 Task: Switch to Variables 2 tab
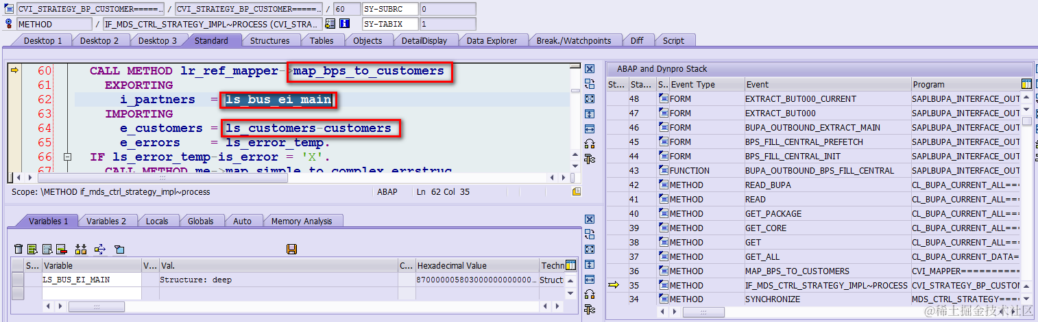(x=106, y=221)
